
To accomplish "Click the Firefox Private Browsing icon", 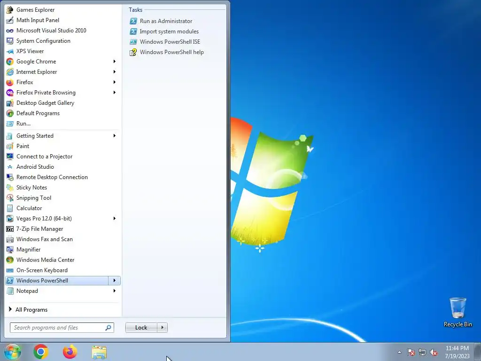I will [10, 93].
